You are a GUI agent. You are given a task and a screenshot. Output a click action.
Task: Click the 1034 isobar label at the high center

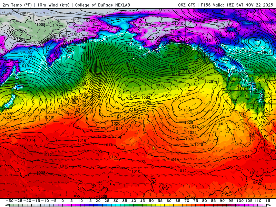point(132,96)
